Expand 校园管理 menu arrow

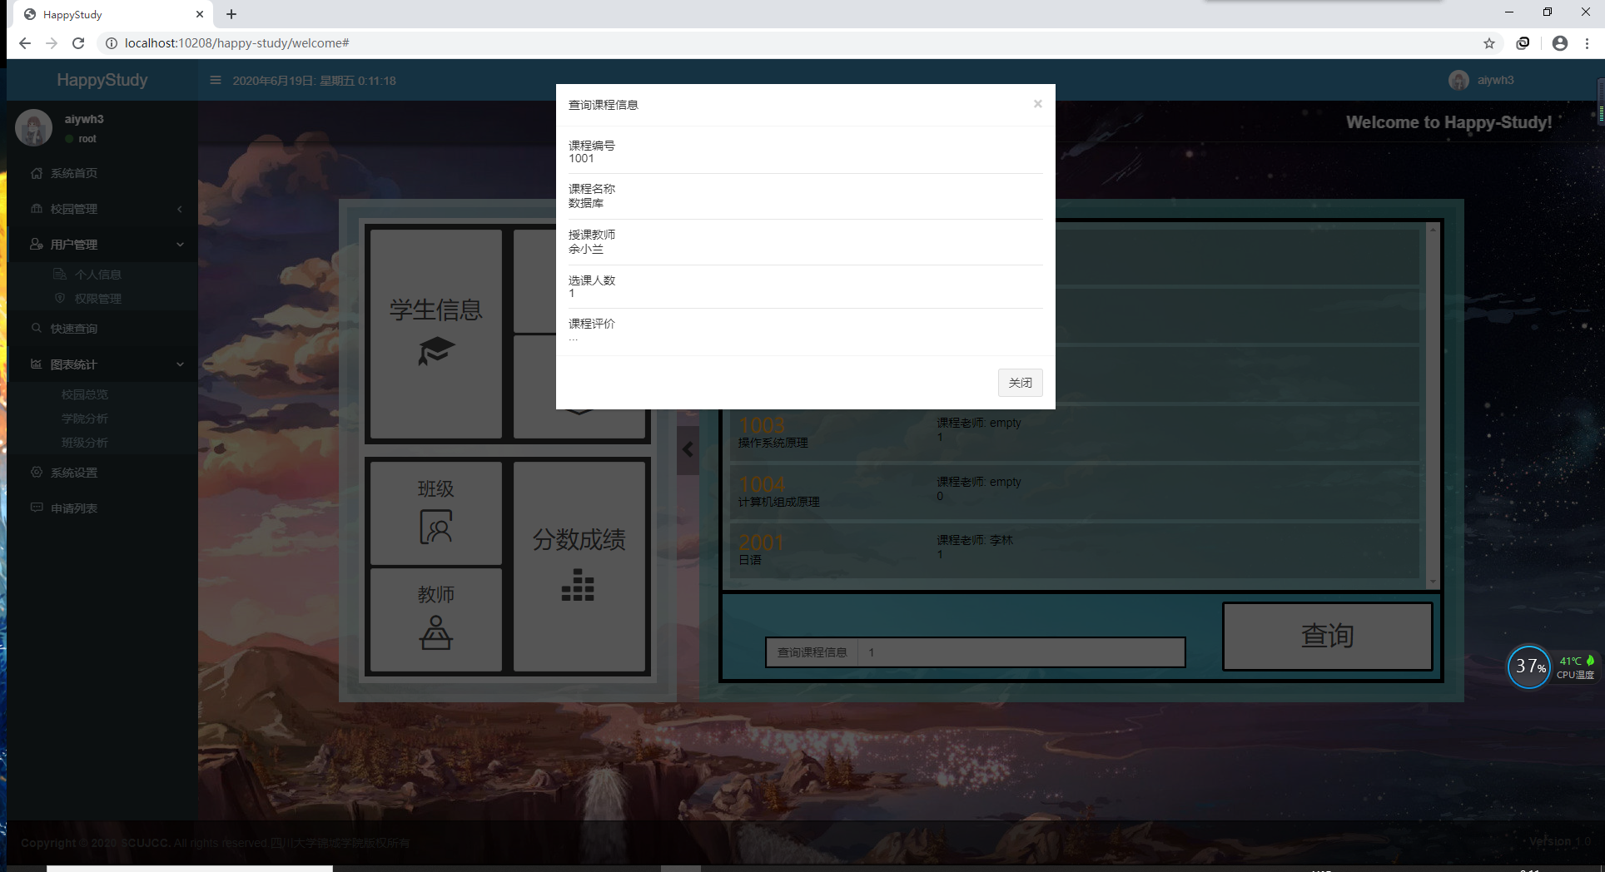pos(180,209)
